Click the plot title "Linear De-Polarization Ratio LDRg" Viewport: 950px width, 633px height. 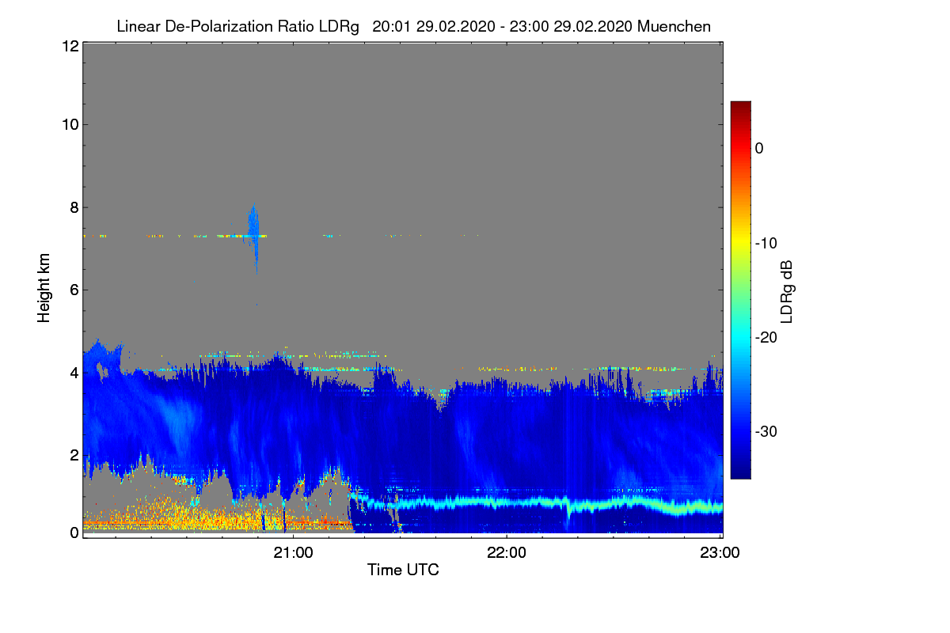pos(237,26)
